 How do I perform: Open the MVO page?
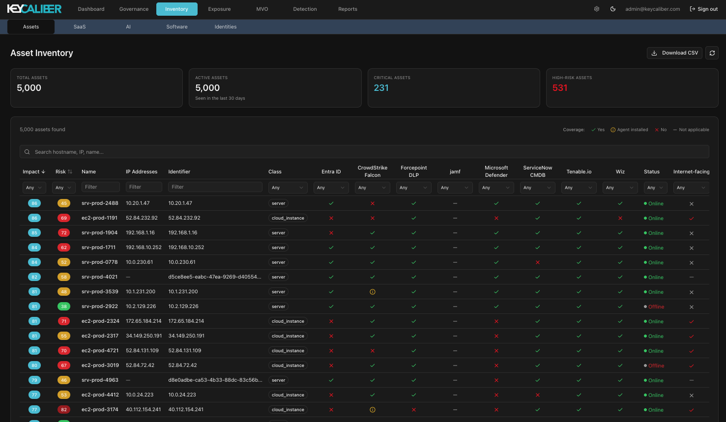[x=262, y=9]
